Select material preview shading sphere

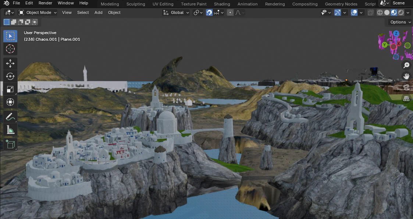point(394,12)
